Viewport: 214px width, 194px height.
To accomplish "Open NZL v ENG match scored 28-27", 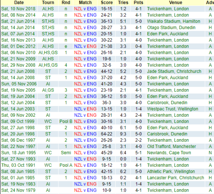I will pyautogui.click(x=85, y=28).
